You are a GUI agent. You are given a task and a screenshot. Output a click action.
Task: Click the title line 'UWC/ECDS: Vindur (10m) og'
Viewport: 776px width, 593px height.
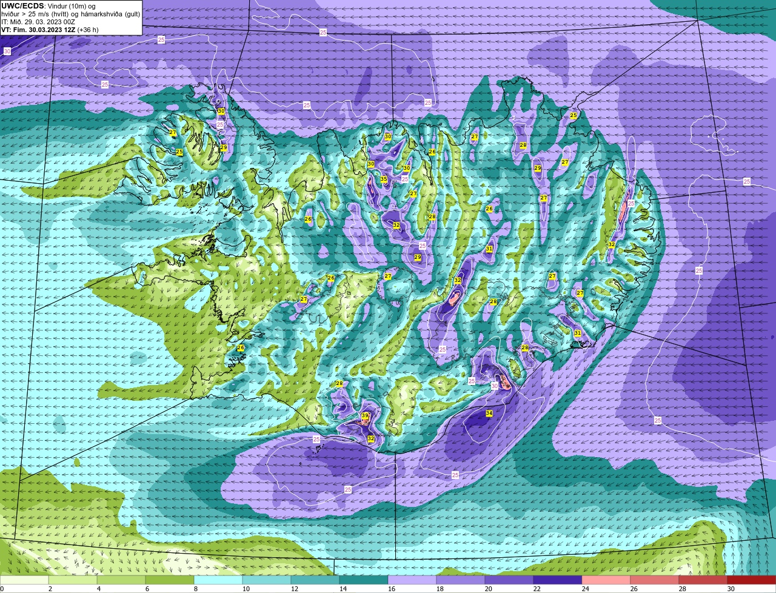[48, 6]
